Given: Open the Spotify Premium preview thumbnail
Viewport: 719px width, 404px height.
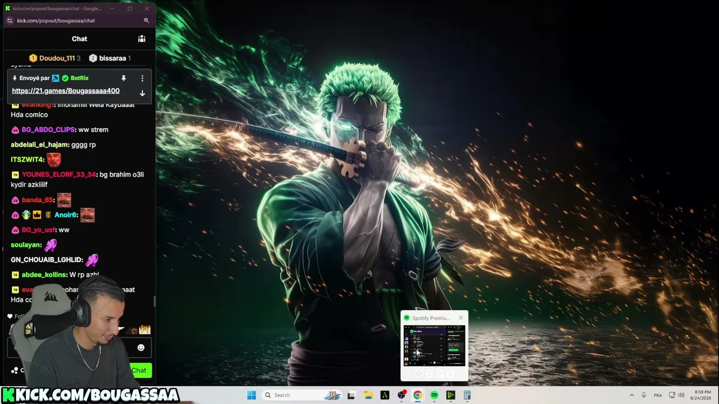Looking at the screenshot, I should click(x=434, y=345).
